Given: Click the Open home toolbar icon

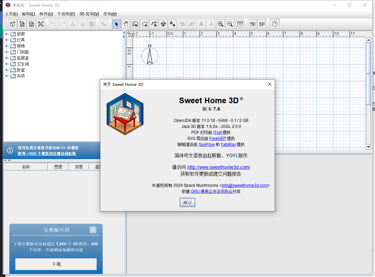Looking at the screenshot, I should pos(22,24).
